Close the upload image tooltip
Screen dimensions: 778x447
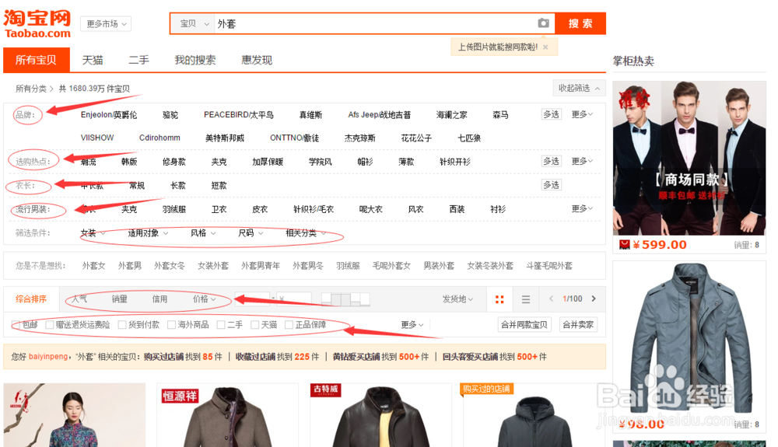pos(546,47)
